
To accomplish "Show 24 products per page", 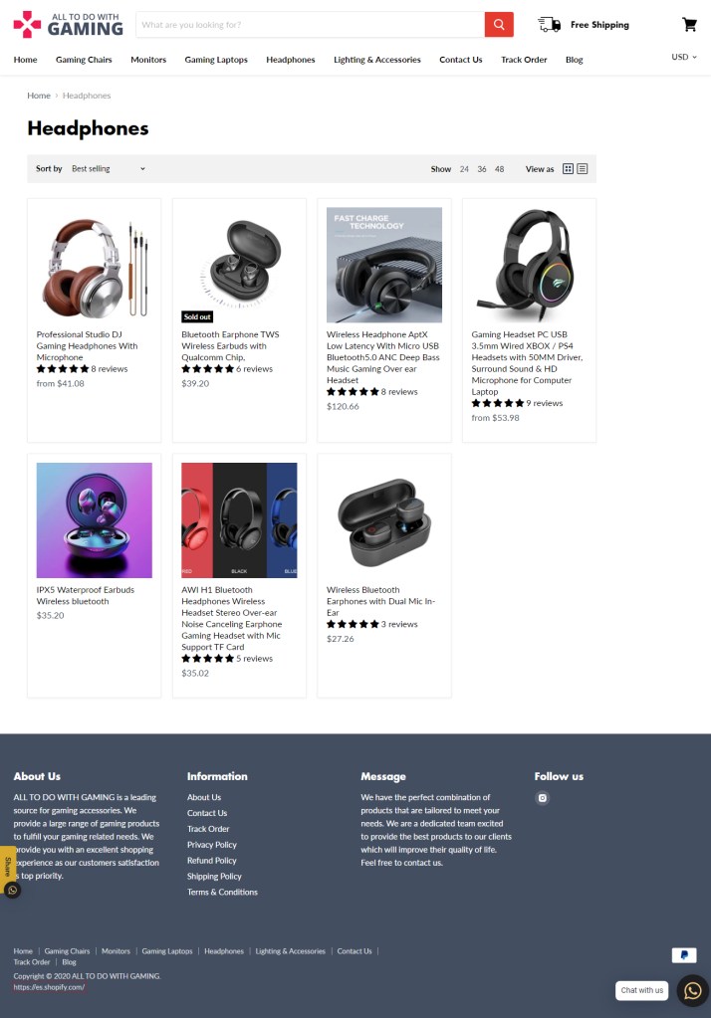I will 464,169.
